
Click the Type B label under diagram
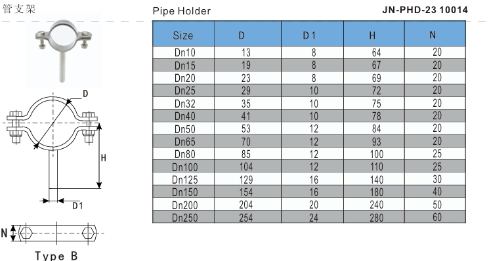coord(56,255)
